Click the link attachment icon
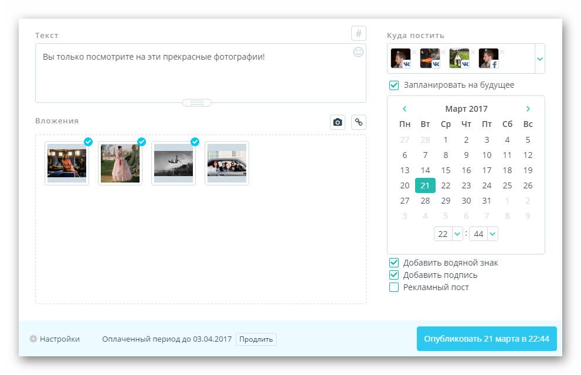The image size is (581, 375). (358, 122)
